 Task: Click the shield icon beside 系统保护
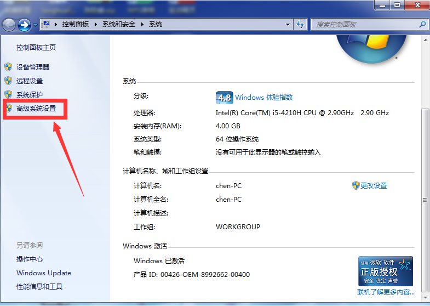[9, 94]
